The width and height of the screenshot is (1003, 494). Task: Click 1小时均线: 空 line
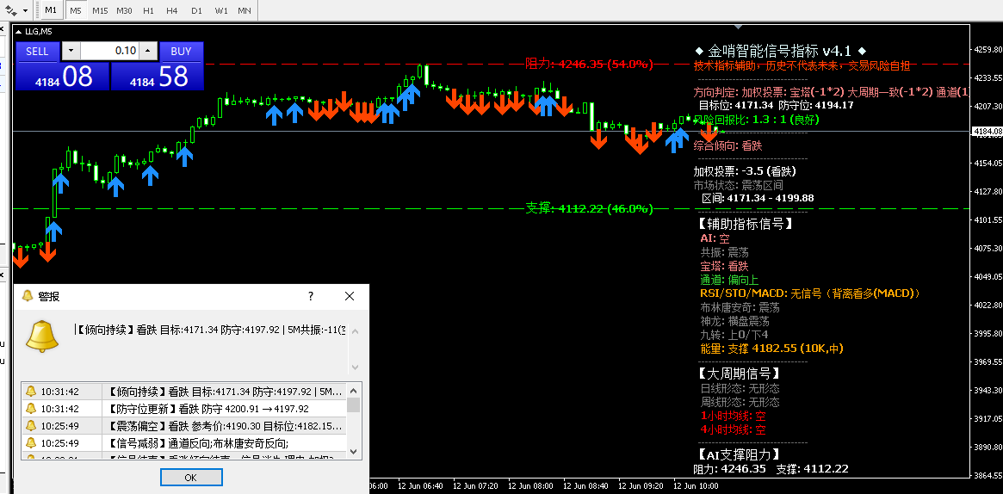[734, 416]
